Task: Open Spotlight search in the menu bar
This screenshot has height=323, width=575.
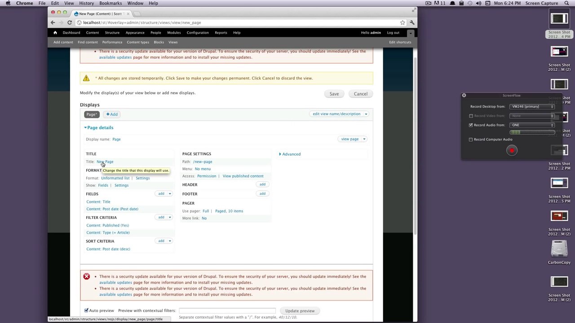Action: click(x=567, y=3)
